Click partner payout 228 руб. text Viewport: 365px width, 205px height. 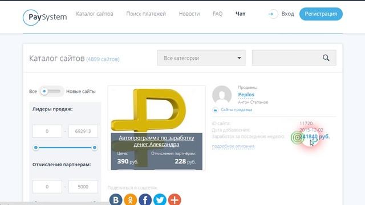[185, 161]
